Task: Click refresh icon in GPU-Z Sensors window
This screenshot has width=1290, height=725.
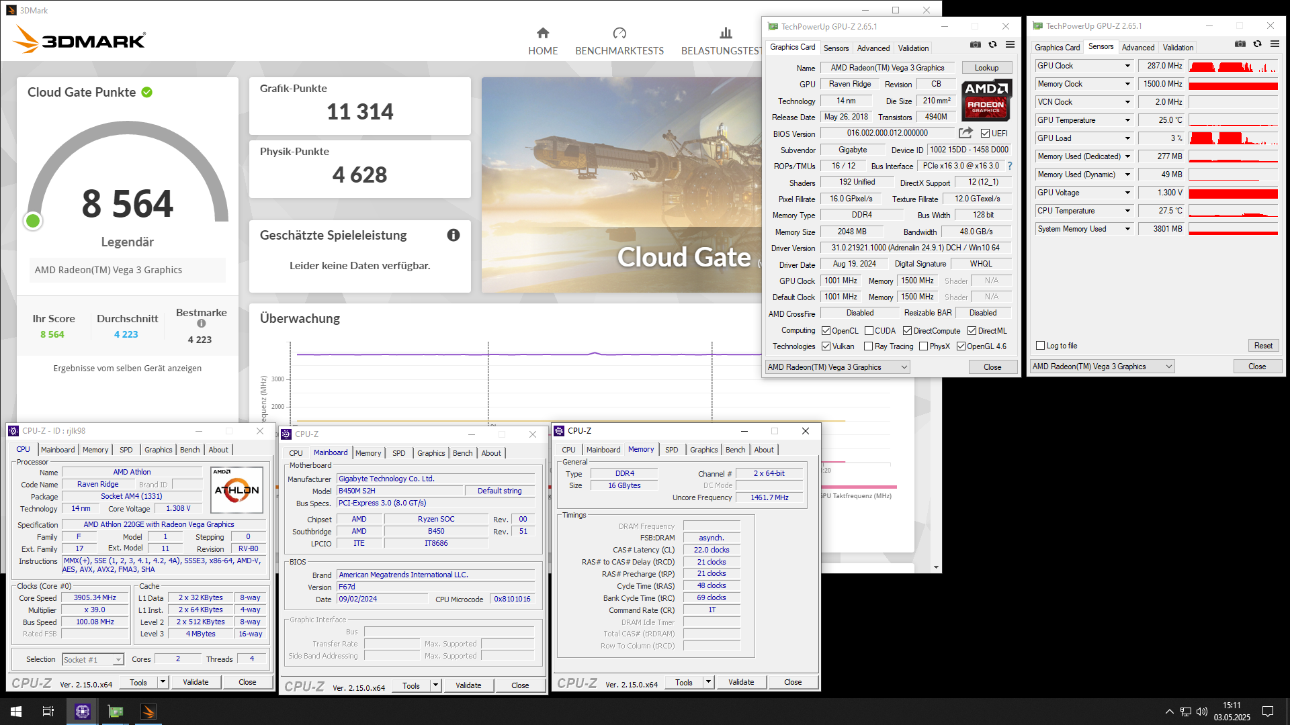Action: pyautogui.click(x=1257, y=44)
